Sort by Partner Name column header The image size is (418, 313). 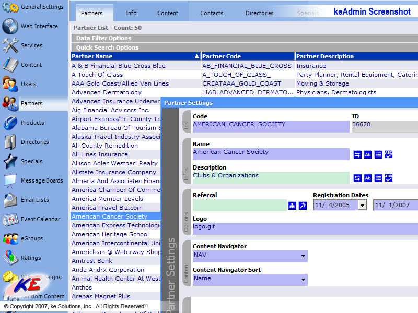(135, 56)
